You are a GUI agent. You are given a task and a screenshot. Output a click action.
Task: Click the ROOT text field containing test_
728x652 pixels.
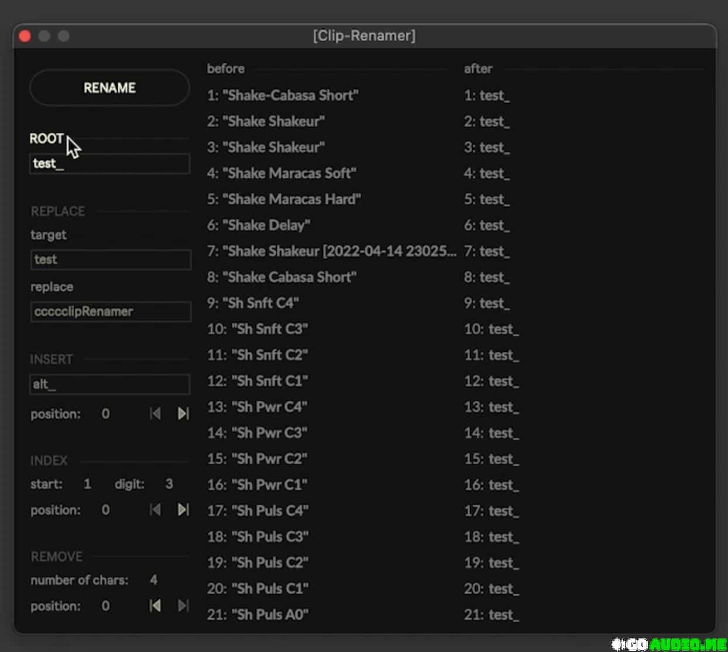click(x=109, y=164)
